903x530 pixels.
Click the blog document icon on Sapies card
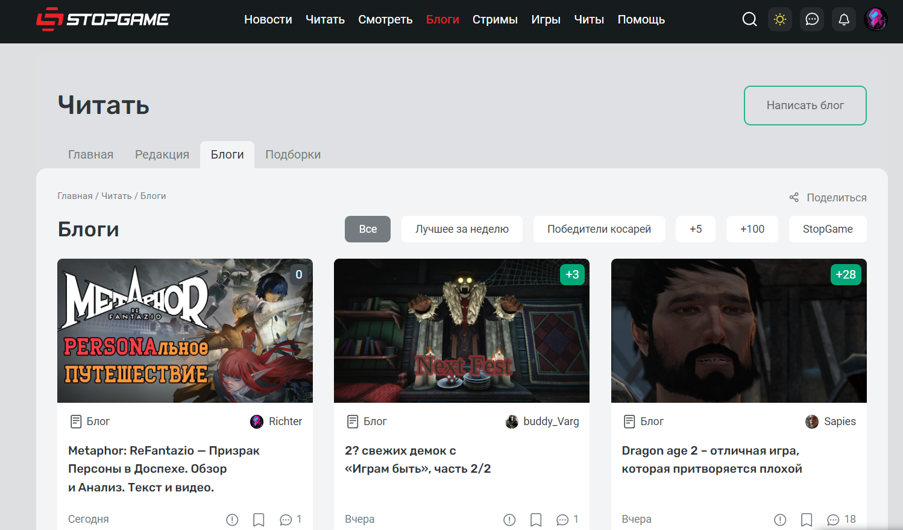629,421
